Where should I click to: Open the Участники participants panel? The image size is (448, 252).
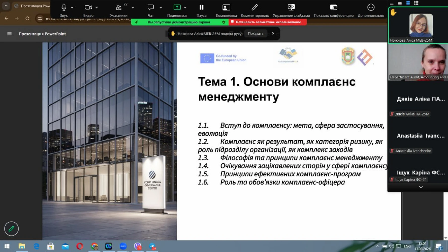(x=118, y=8)
